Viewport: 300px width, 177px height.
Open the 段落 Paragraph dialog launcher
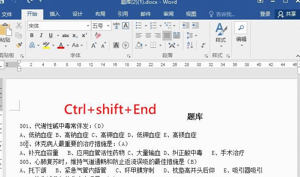pos(206,56)
